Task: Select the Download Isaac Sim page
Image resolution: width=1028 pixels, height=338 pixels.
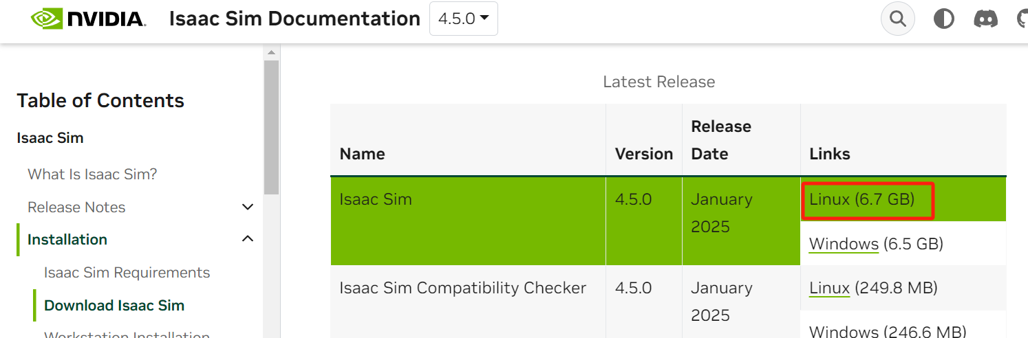Action: 114,306
